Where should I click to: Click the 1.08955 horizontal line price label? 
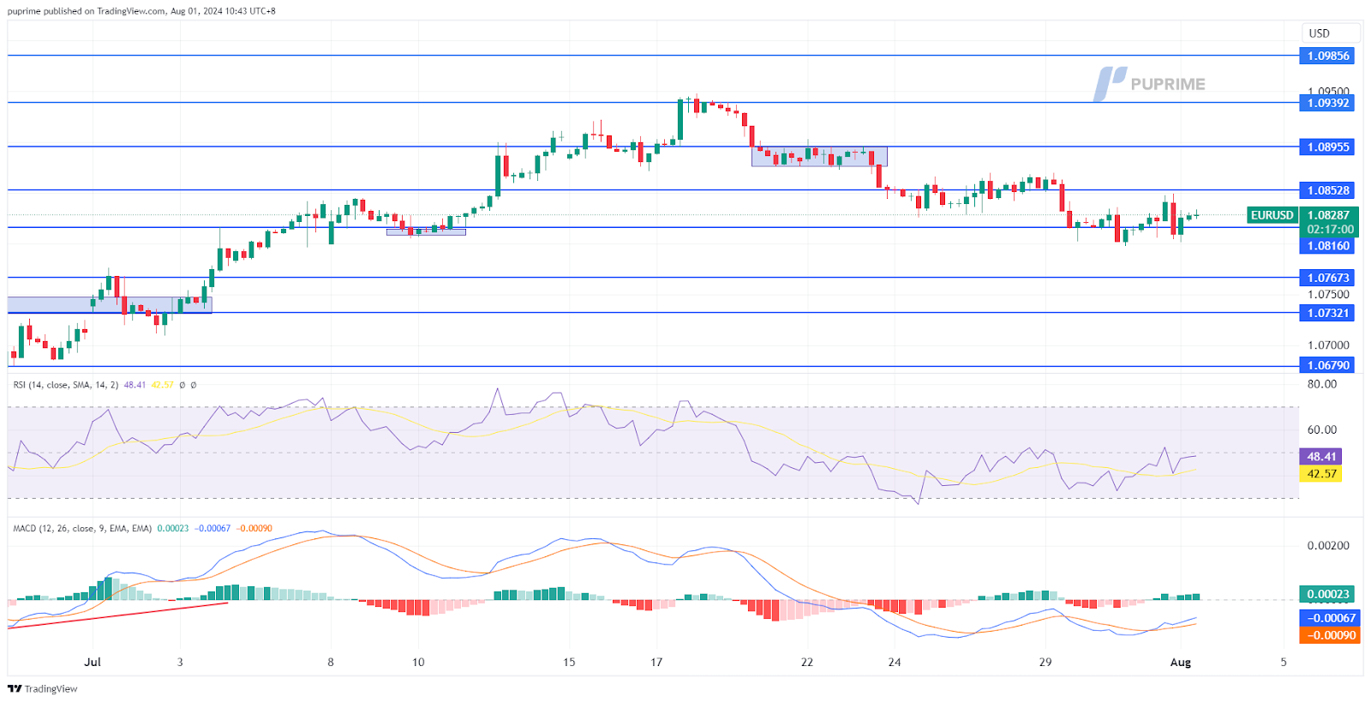pyautogui.click(x=1328, y=147)
